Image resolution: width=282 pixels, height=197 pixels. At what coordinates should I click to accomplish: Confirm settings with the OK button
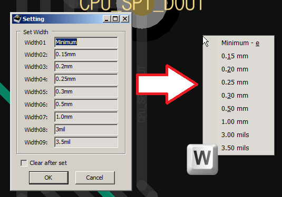[x=48, y=178]
